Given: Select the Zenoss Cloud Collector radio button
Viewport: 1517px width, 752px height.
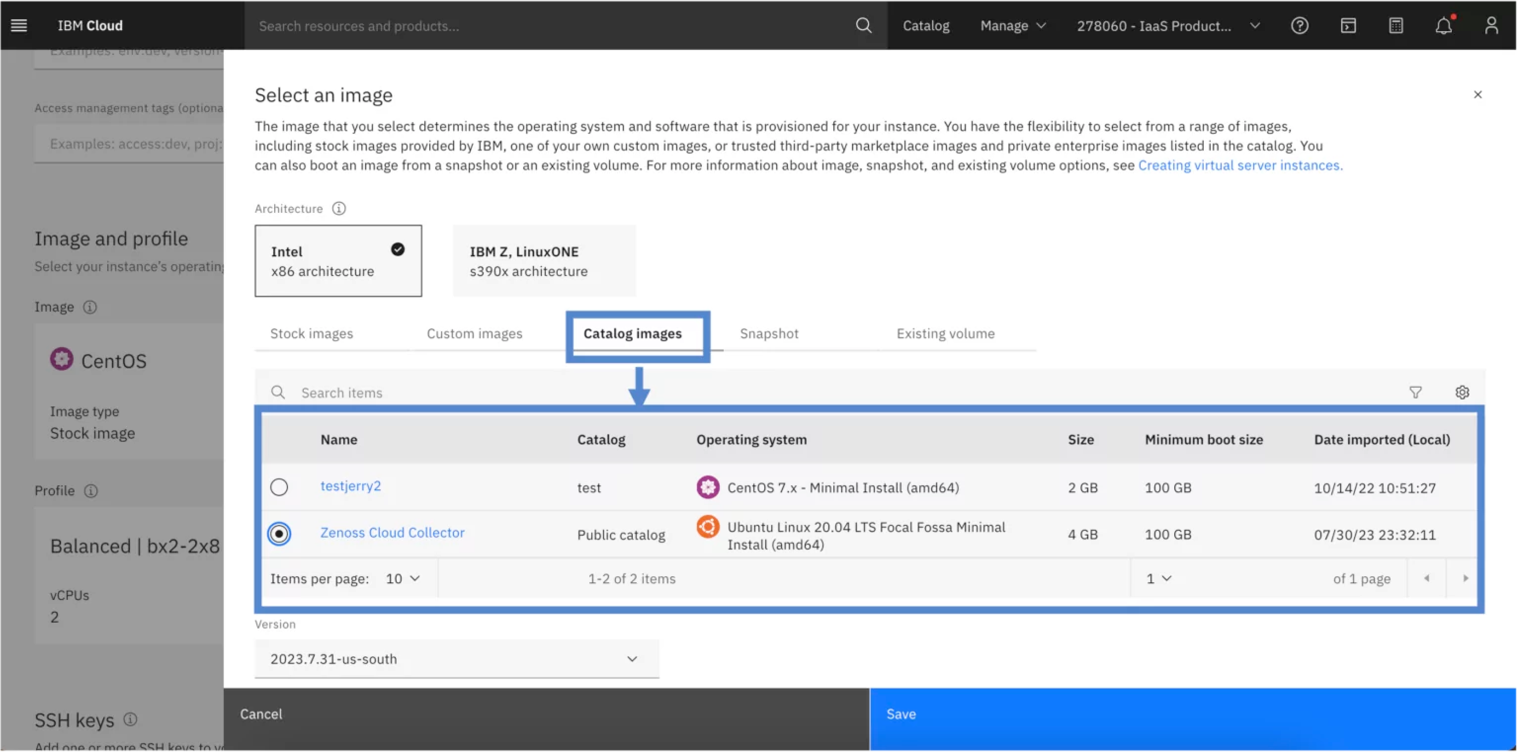Looking at the screenshot, I should 279,533.
